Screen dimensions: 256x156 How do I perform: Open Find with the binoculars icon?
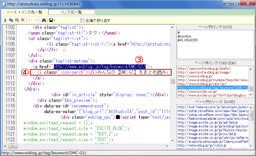coord(44,20)
